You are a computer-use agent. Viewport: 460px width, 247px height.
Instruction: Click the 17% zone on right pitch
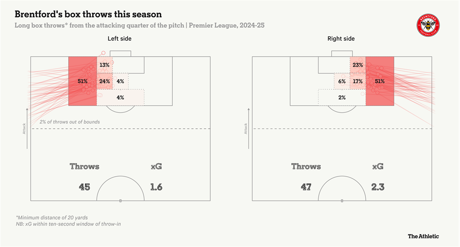click(358, 81)
